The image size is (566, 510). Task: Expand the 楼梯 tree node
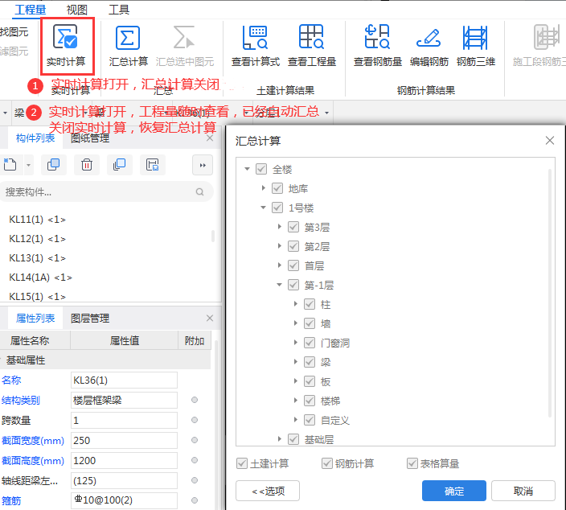[x=296, y=401]
